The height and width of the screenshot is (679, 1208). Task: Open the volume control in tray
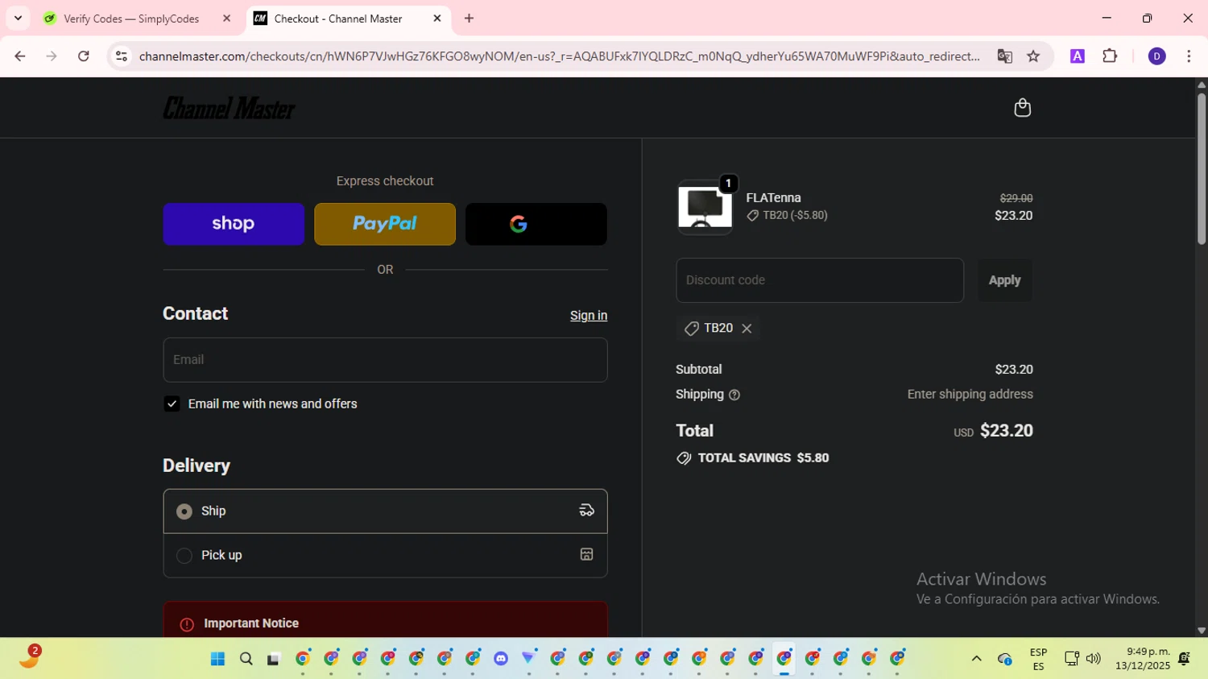[1093, 659]
